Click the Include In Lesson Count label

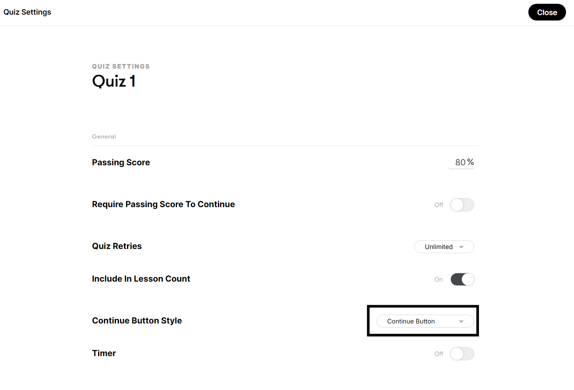point(141,279)
